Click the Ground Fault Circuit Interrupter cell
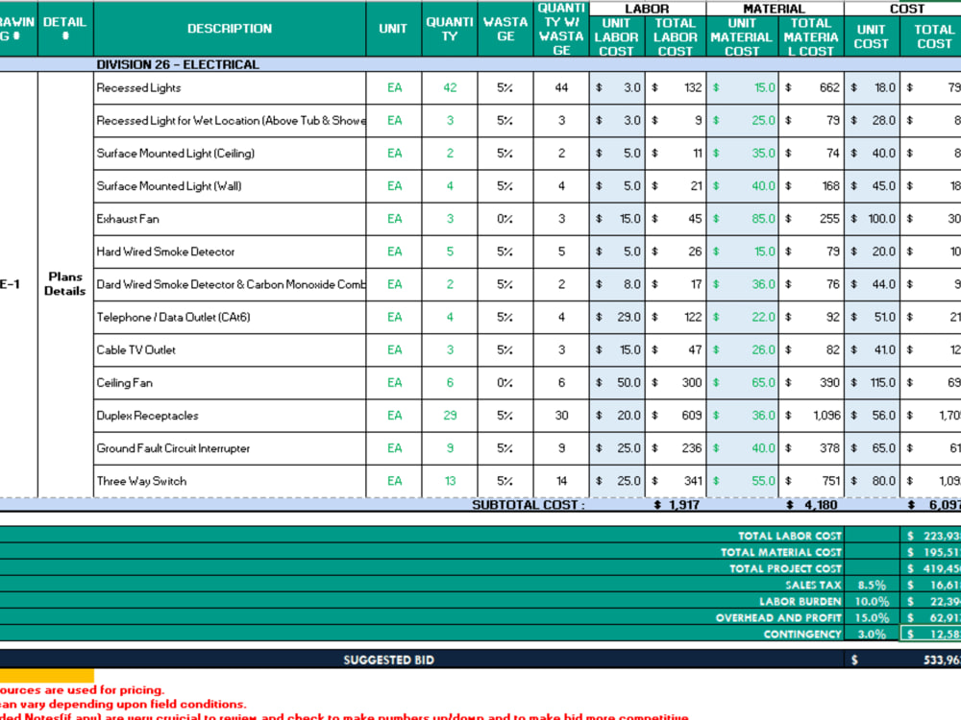The image size is (961, 720). 230,448
